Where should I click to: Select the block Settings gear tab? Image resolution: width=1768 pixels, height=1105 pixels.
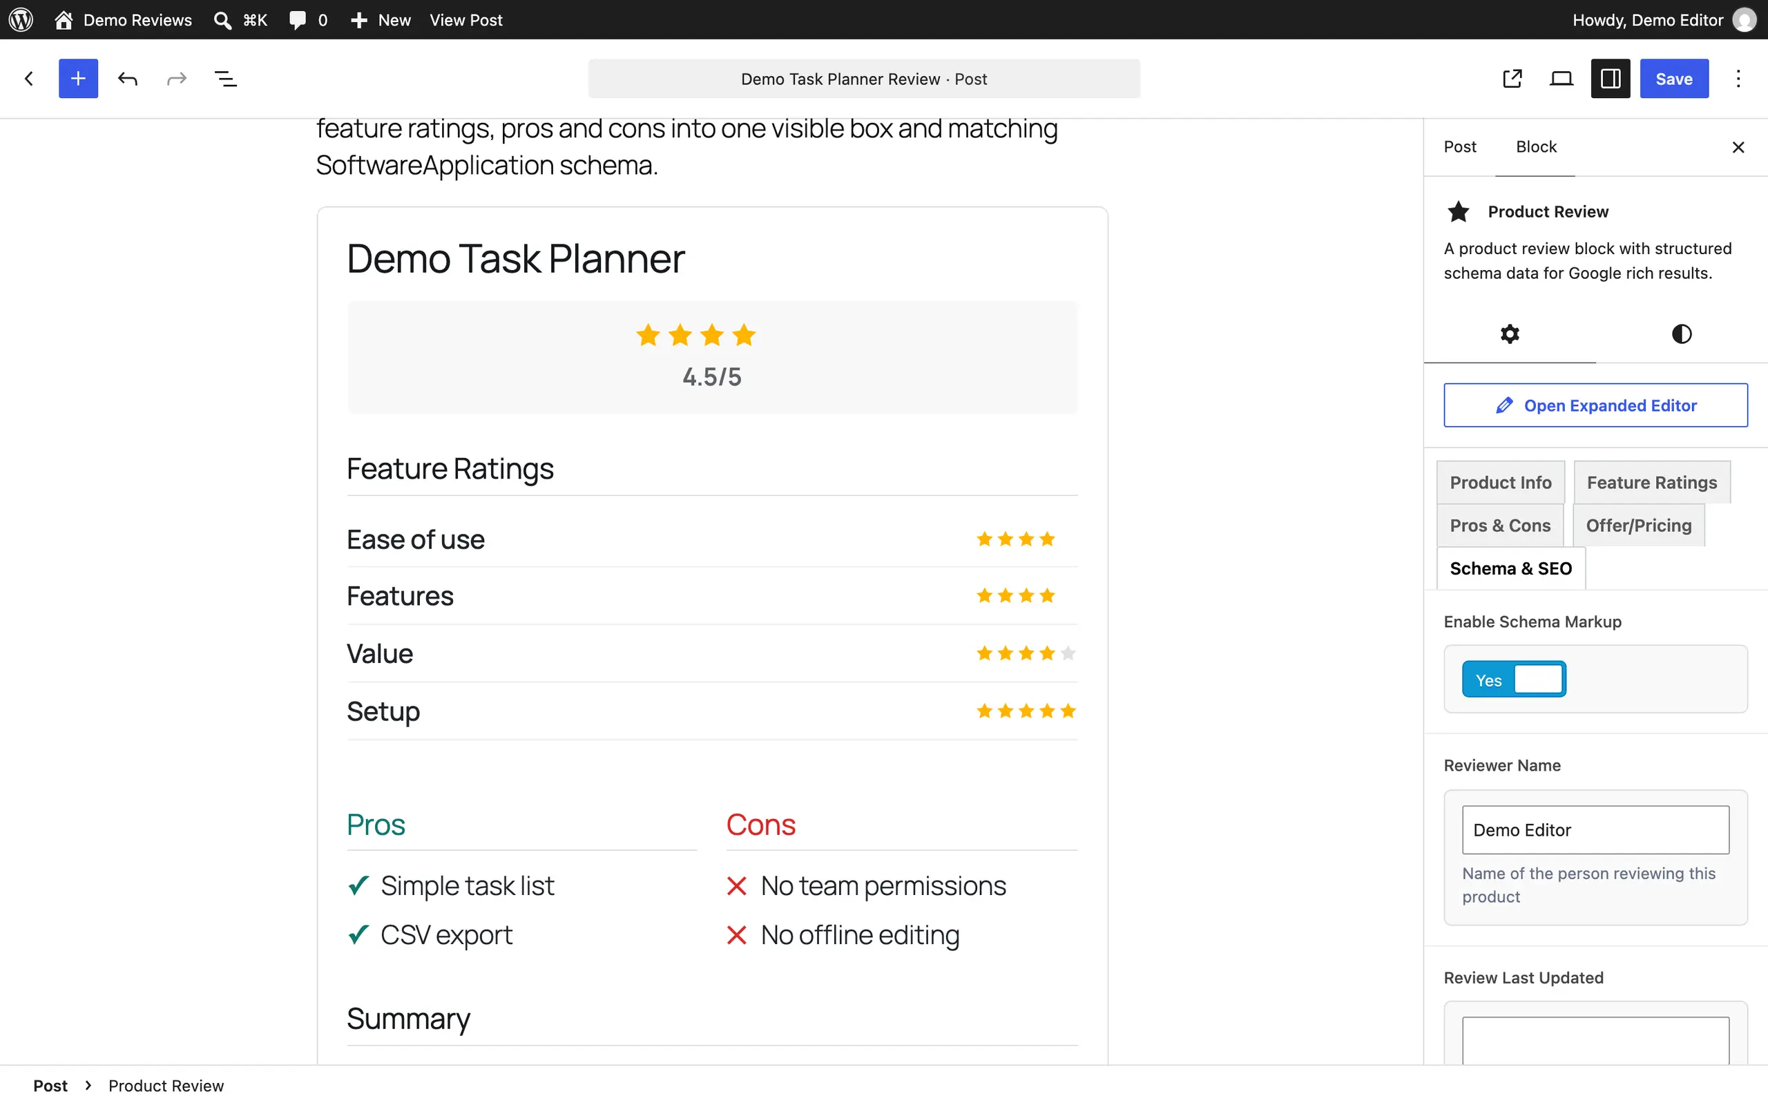tap(1510, 334)
